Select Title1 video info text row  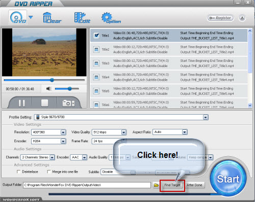pos(141,33)
